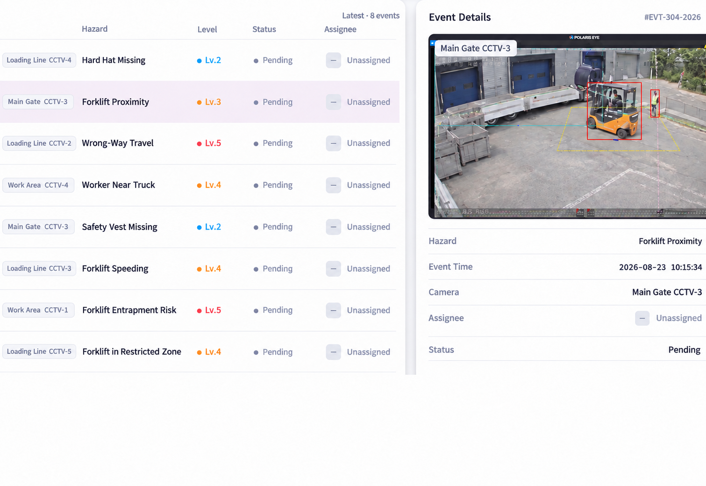
Task: Click the Forklift Speeding assignee avatar icon
Action: (333, 268)
